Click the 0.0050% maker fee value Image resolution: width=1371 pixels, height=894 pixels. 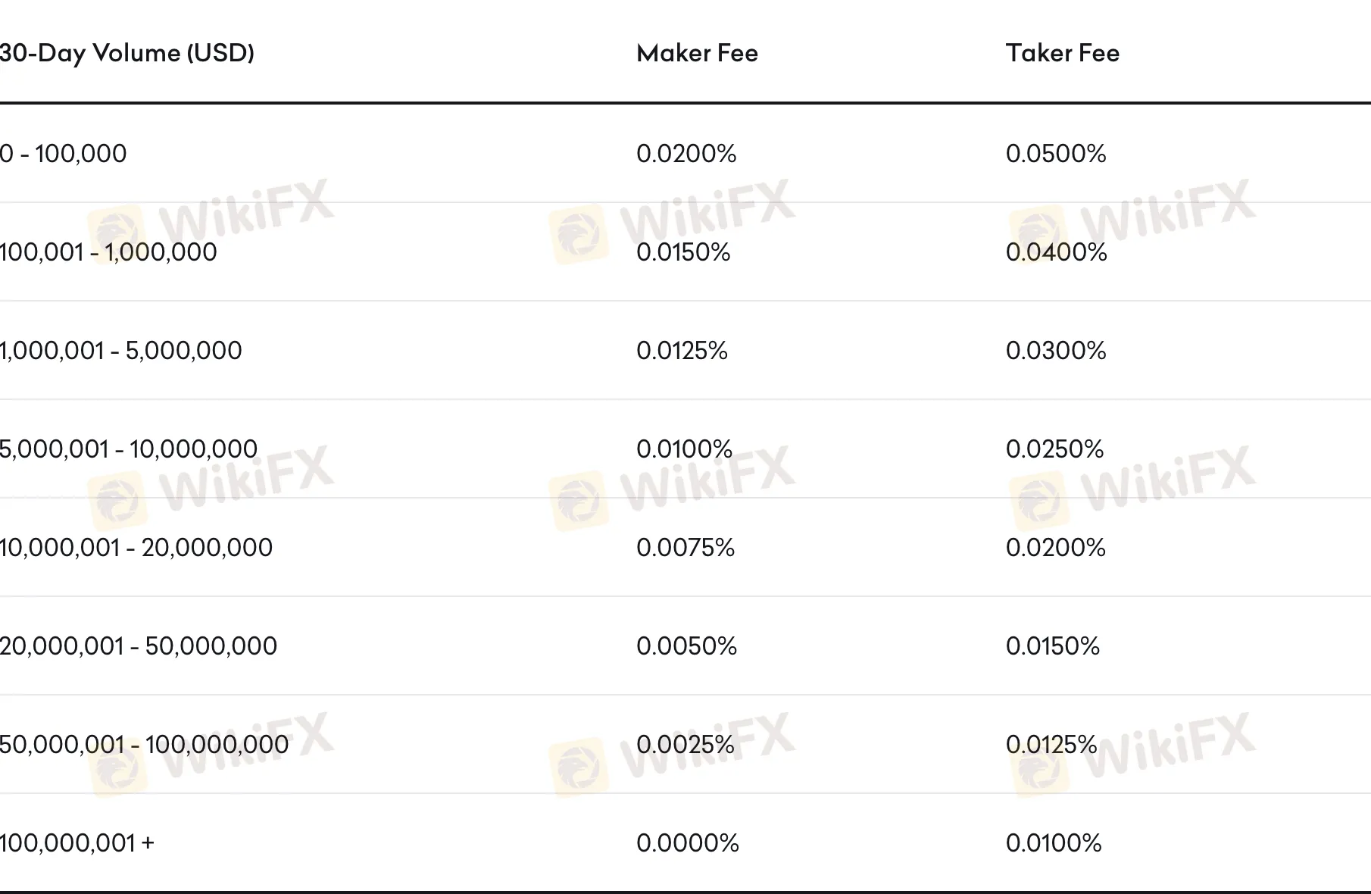(686, 646)
